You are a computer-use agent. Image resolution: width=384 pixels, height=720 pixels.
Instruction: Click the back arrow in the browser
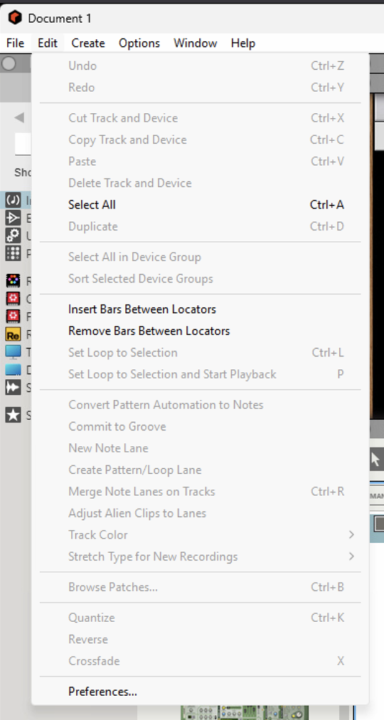pos(18,117)
